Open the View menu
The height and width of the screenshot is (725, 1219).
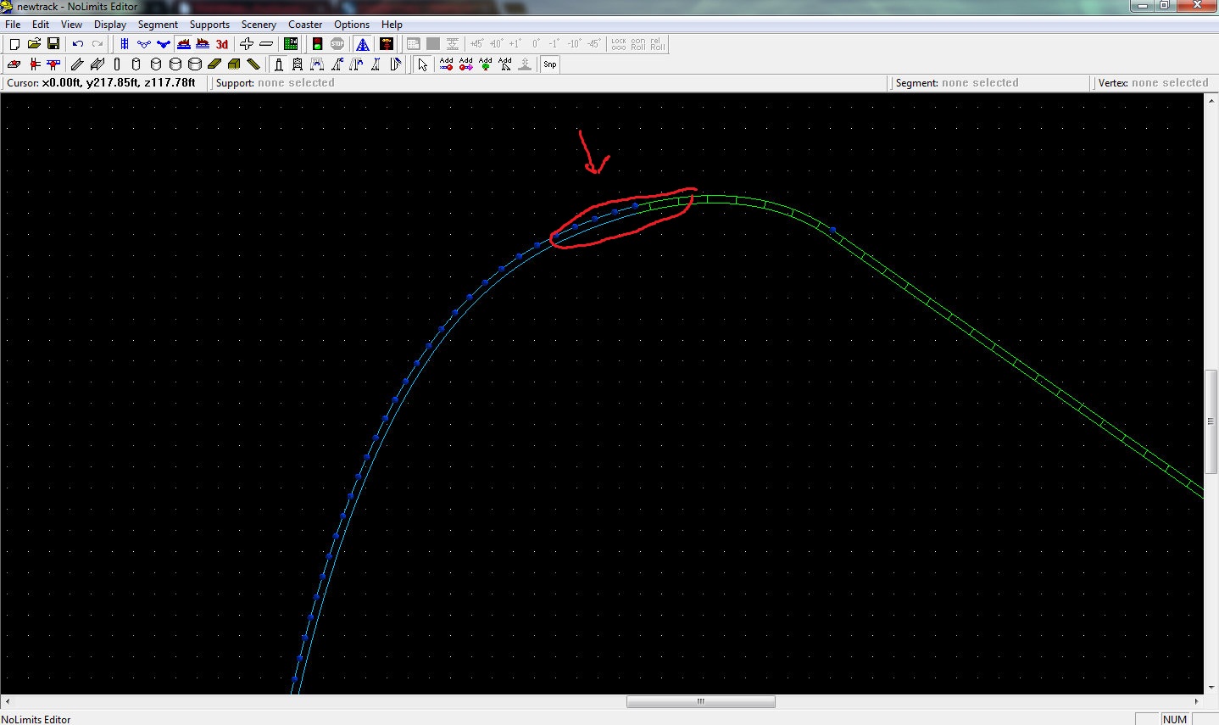coord(72,25)
